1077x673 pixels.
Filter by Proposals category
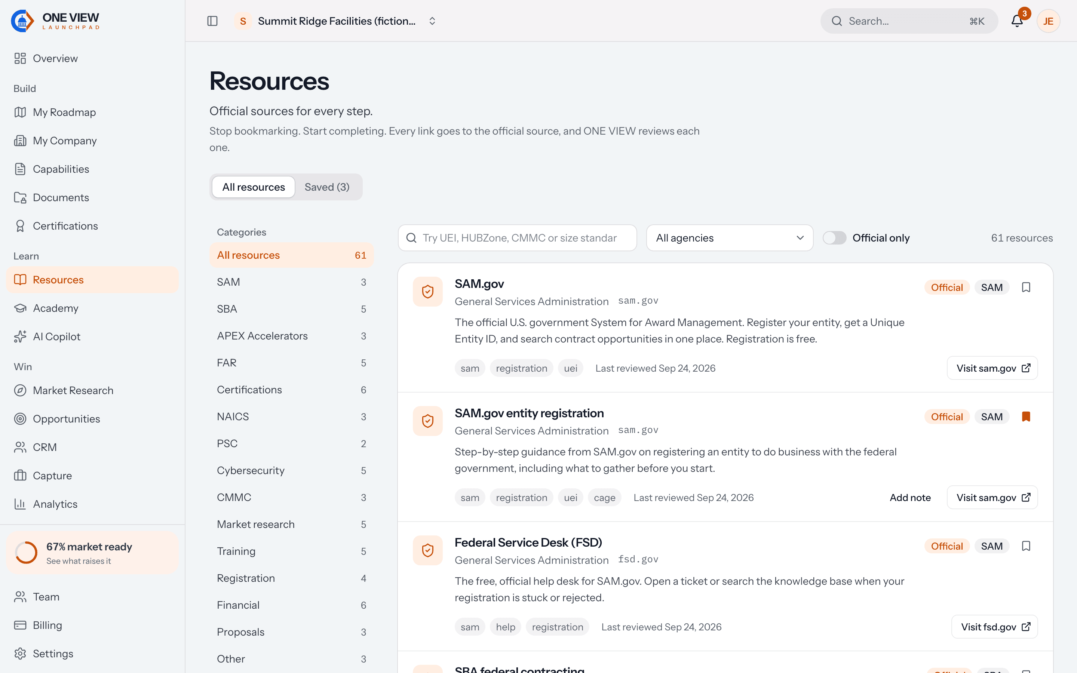(292, 632)
